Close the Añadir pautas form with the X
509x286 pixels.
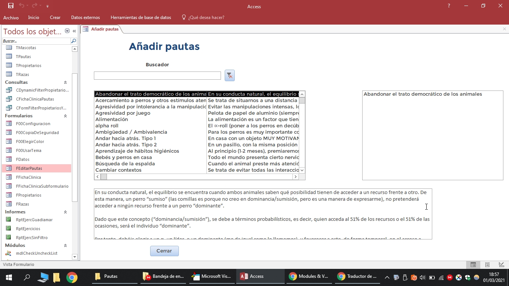pyautogui.click(x=505, y=29)
